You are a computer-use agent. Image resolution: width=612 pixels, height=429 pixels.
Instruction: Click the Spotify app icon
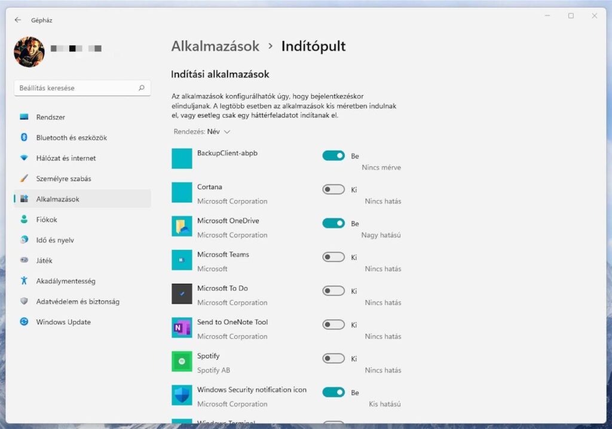click(182, 361)
